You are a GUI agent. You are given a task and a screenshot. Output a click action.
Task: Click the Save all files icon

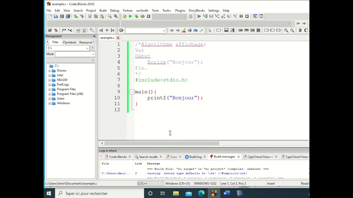(68, 16)
